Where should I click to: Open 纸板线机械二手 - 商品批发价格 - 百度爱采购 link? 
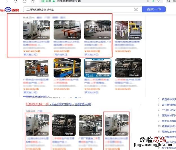click(x=58, y=104)
